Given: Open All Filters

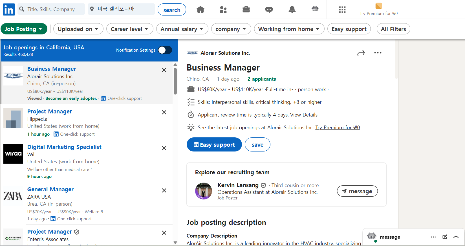Looking at the screenshot, I should pos(393,29).
